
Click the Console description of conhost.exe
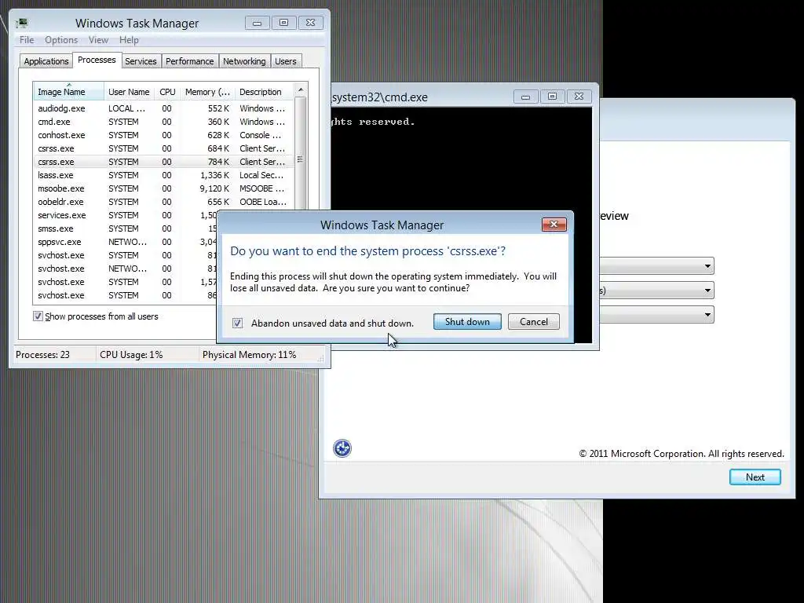click(x=261, y=135)
